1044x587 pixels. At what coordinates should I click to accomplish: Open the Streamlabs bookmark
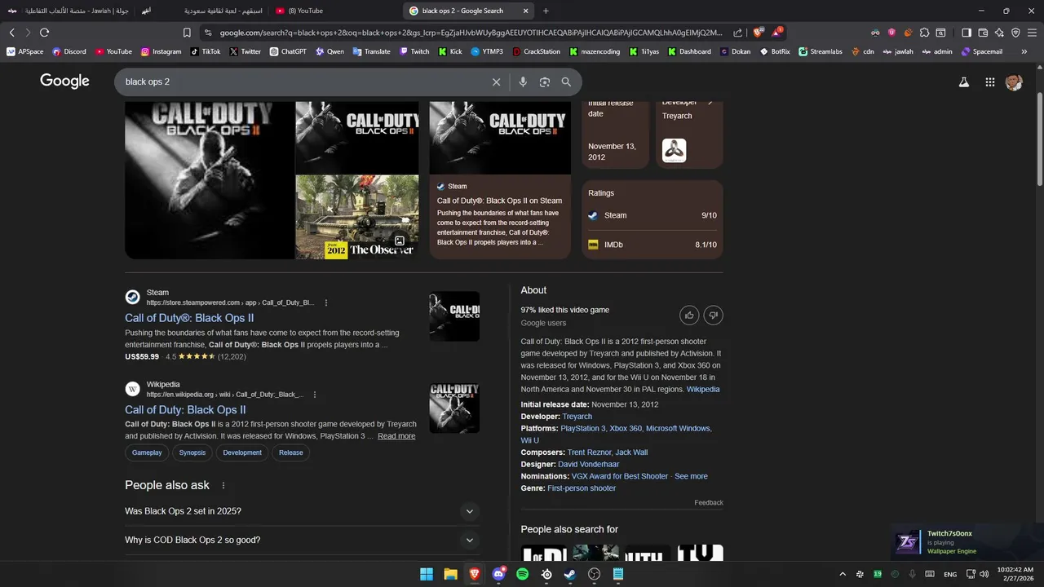820,51
